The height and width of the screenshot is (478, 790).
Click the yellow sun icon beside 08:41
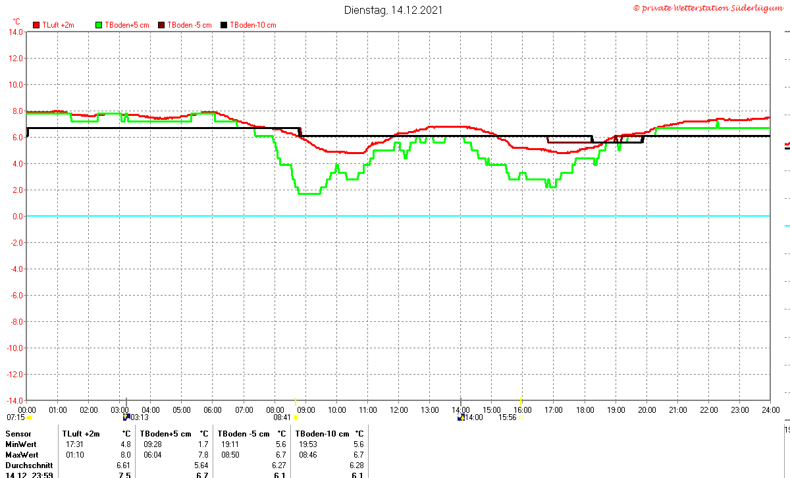295,417
